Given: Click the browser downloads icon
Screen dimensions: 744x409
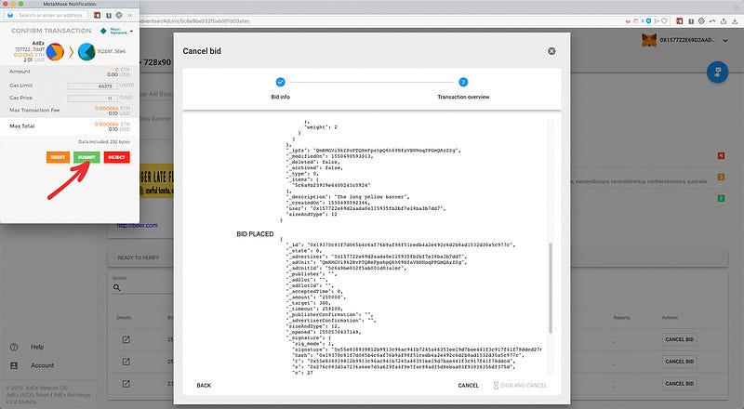Looking at the screenshot, I should tap(735, 20).
